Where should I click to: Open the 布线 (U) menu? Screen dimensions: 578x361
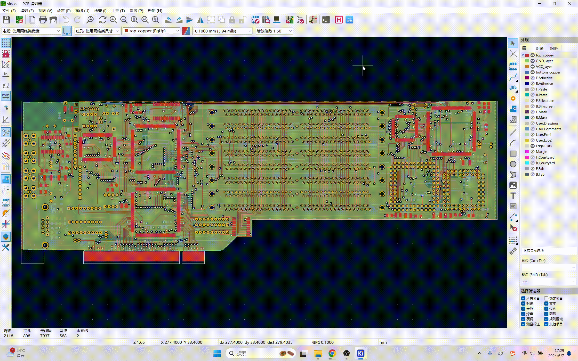click(82, 11)
